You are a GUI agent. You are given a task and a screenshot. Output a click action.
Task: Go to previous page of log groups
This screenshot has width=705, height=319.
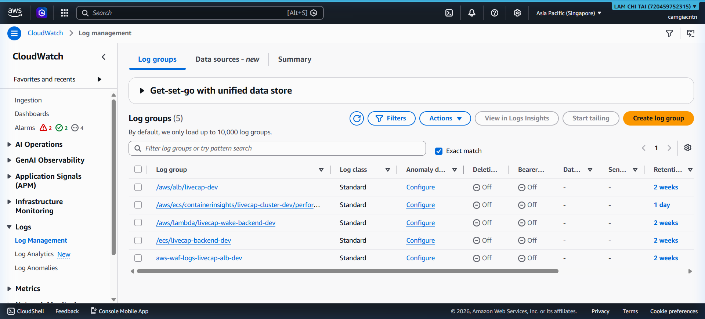[x=644, y=148]
